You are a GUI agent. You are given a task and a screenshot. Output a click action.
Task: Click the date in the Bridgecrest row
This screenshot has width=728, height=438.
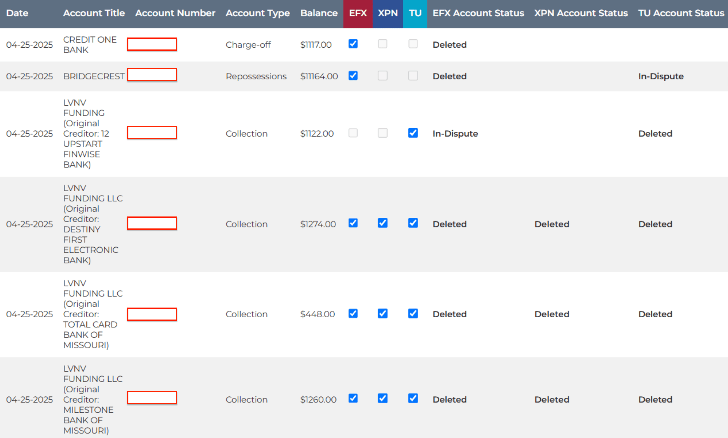tap(30, 76)
